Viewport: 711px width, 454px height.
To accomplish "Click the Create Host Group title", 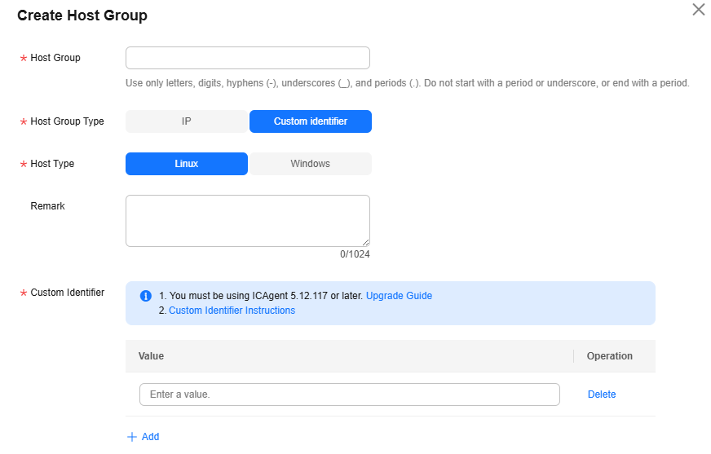I will point(82,15).
